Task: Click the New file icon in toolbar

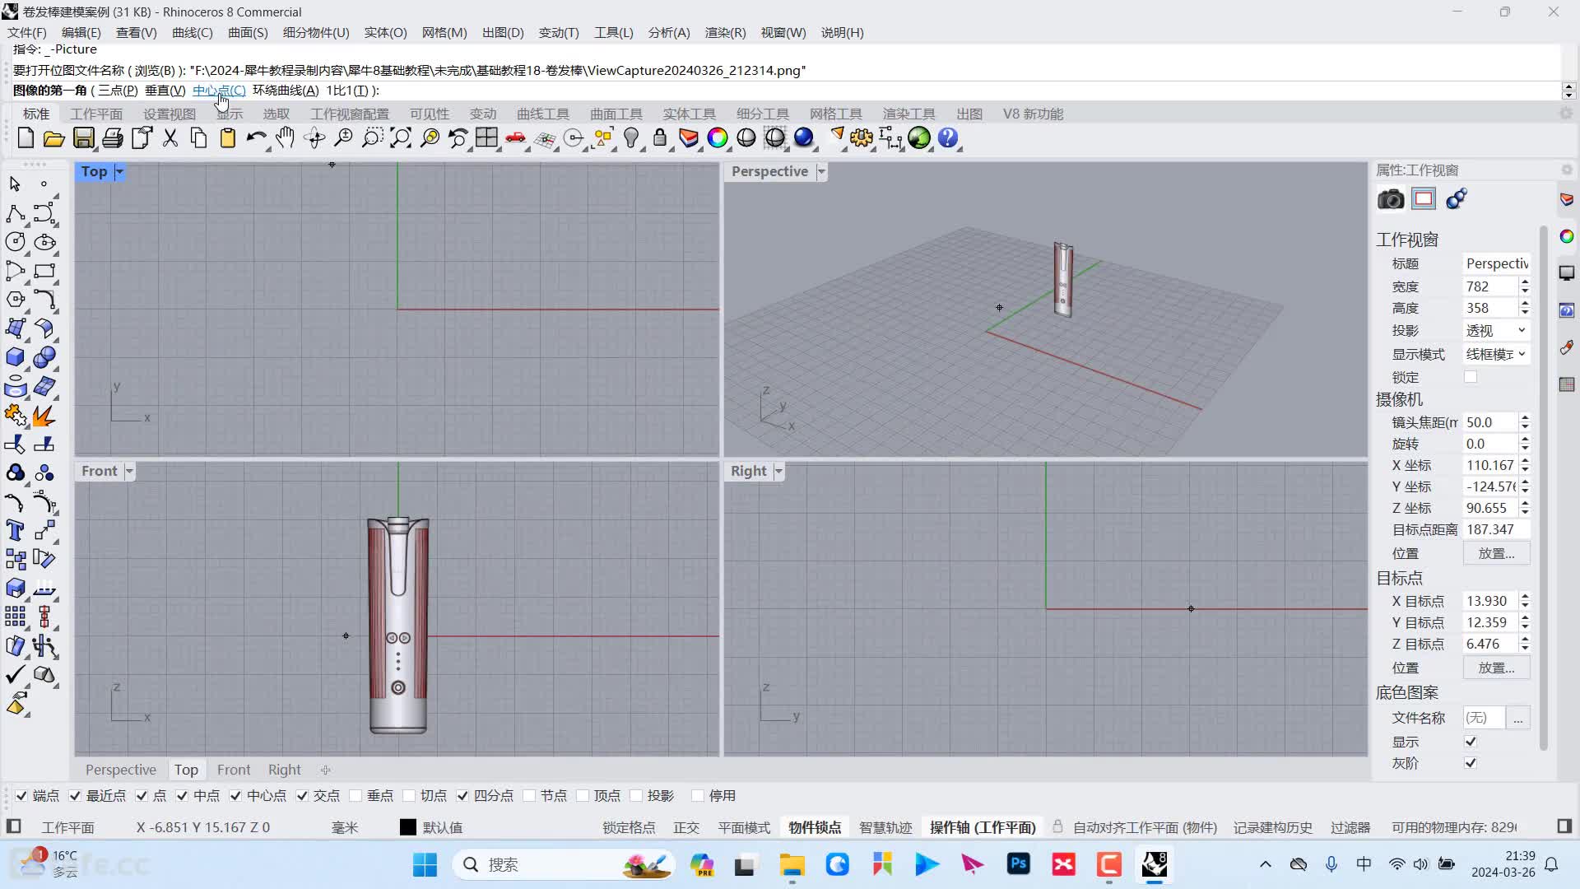Action: [x=26, y=138]
